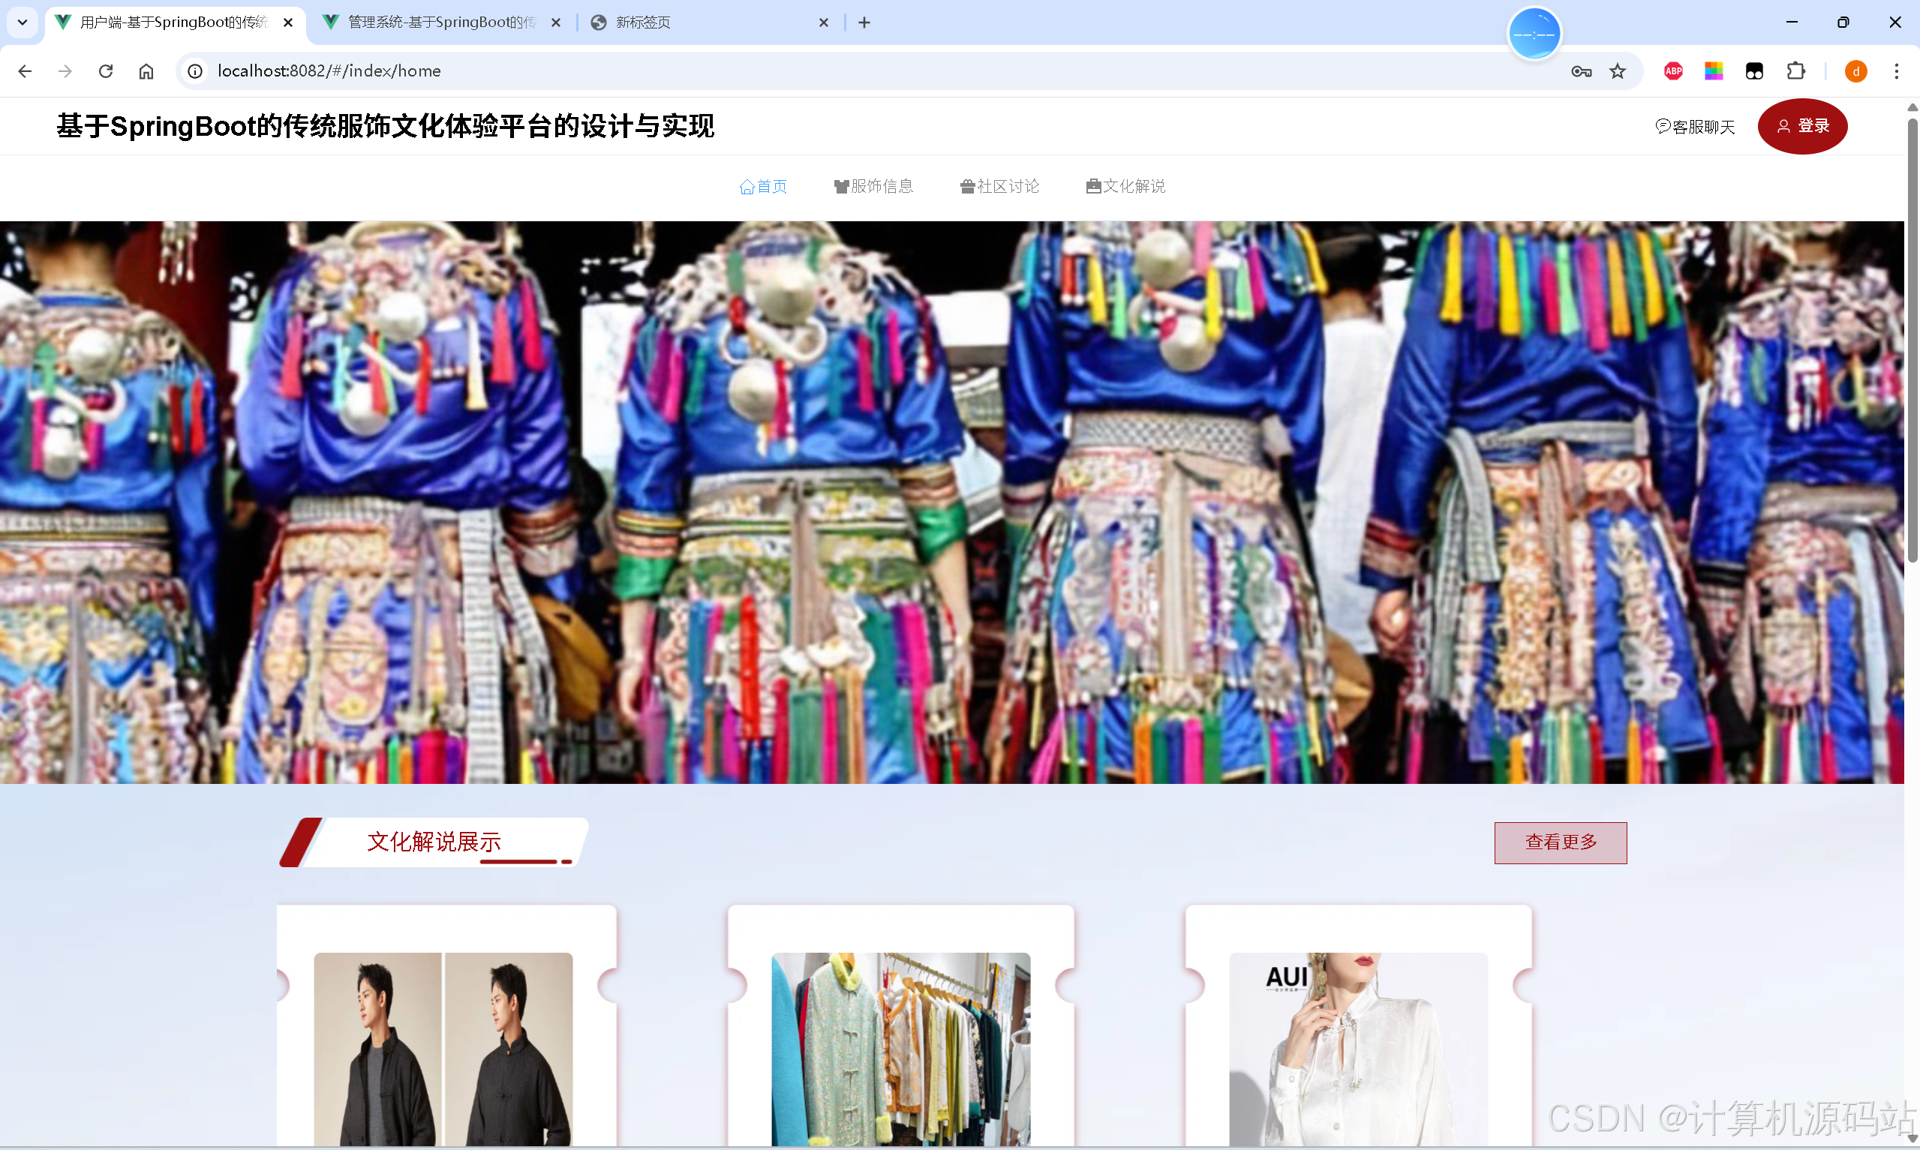Open the 社区讨论 menu item

[999, 186]
